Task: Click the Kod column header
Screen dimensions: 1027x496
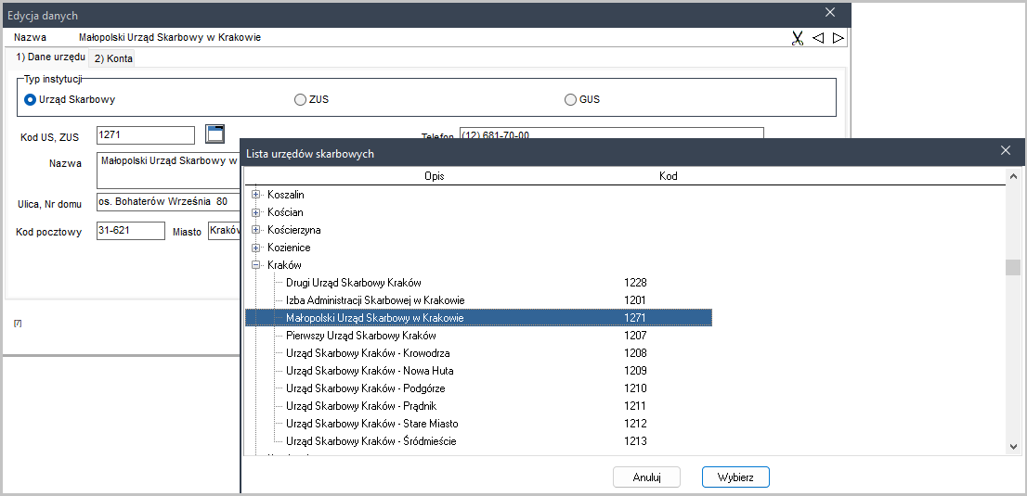Action: [x=668, y=176]
